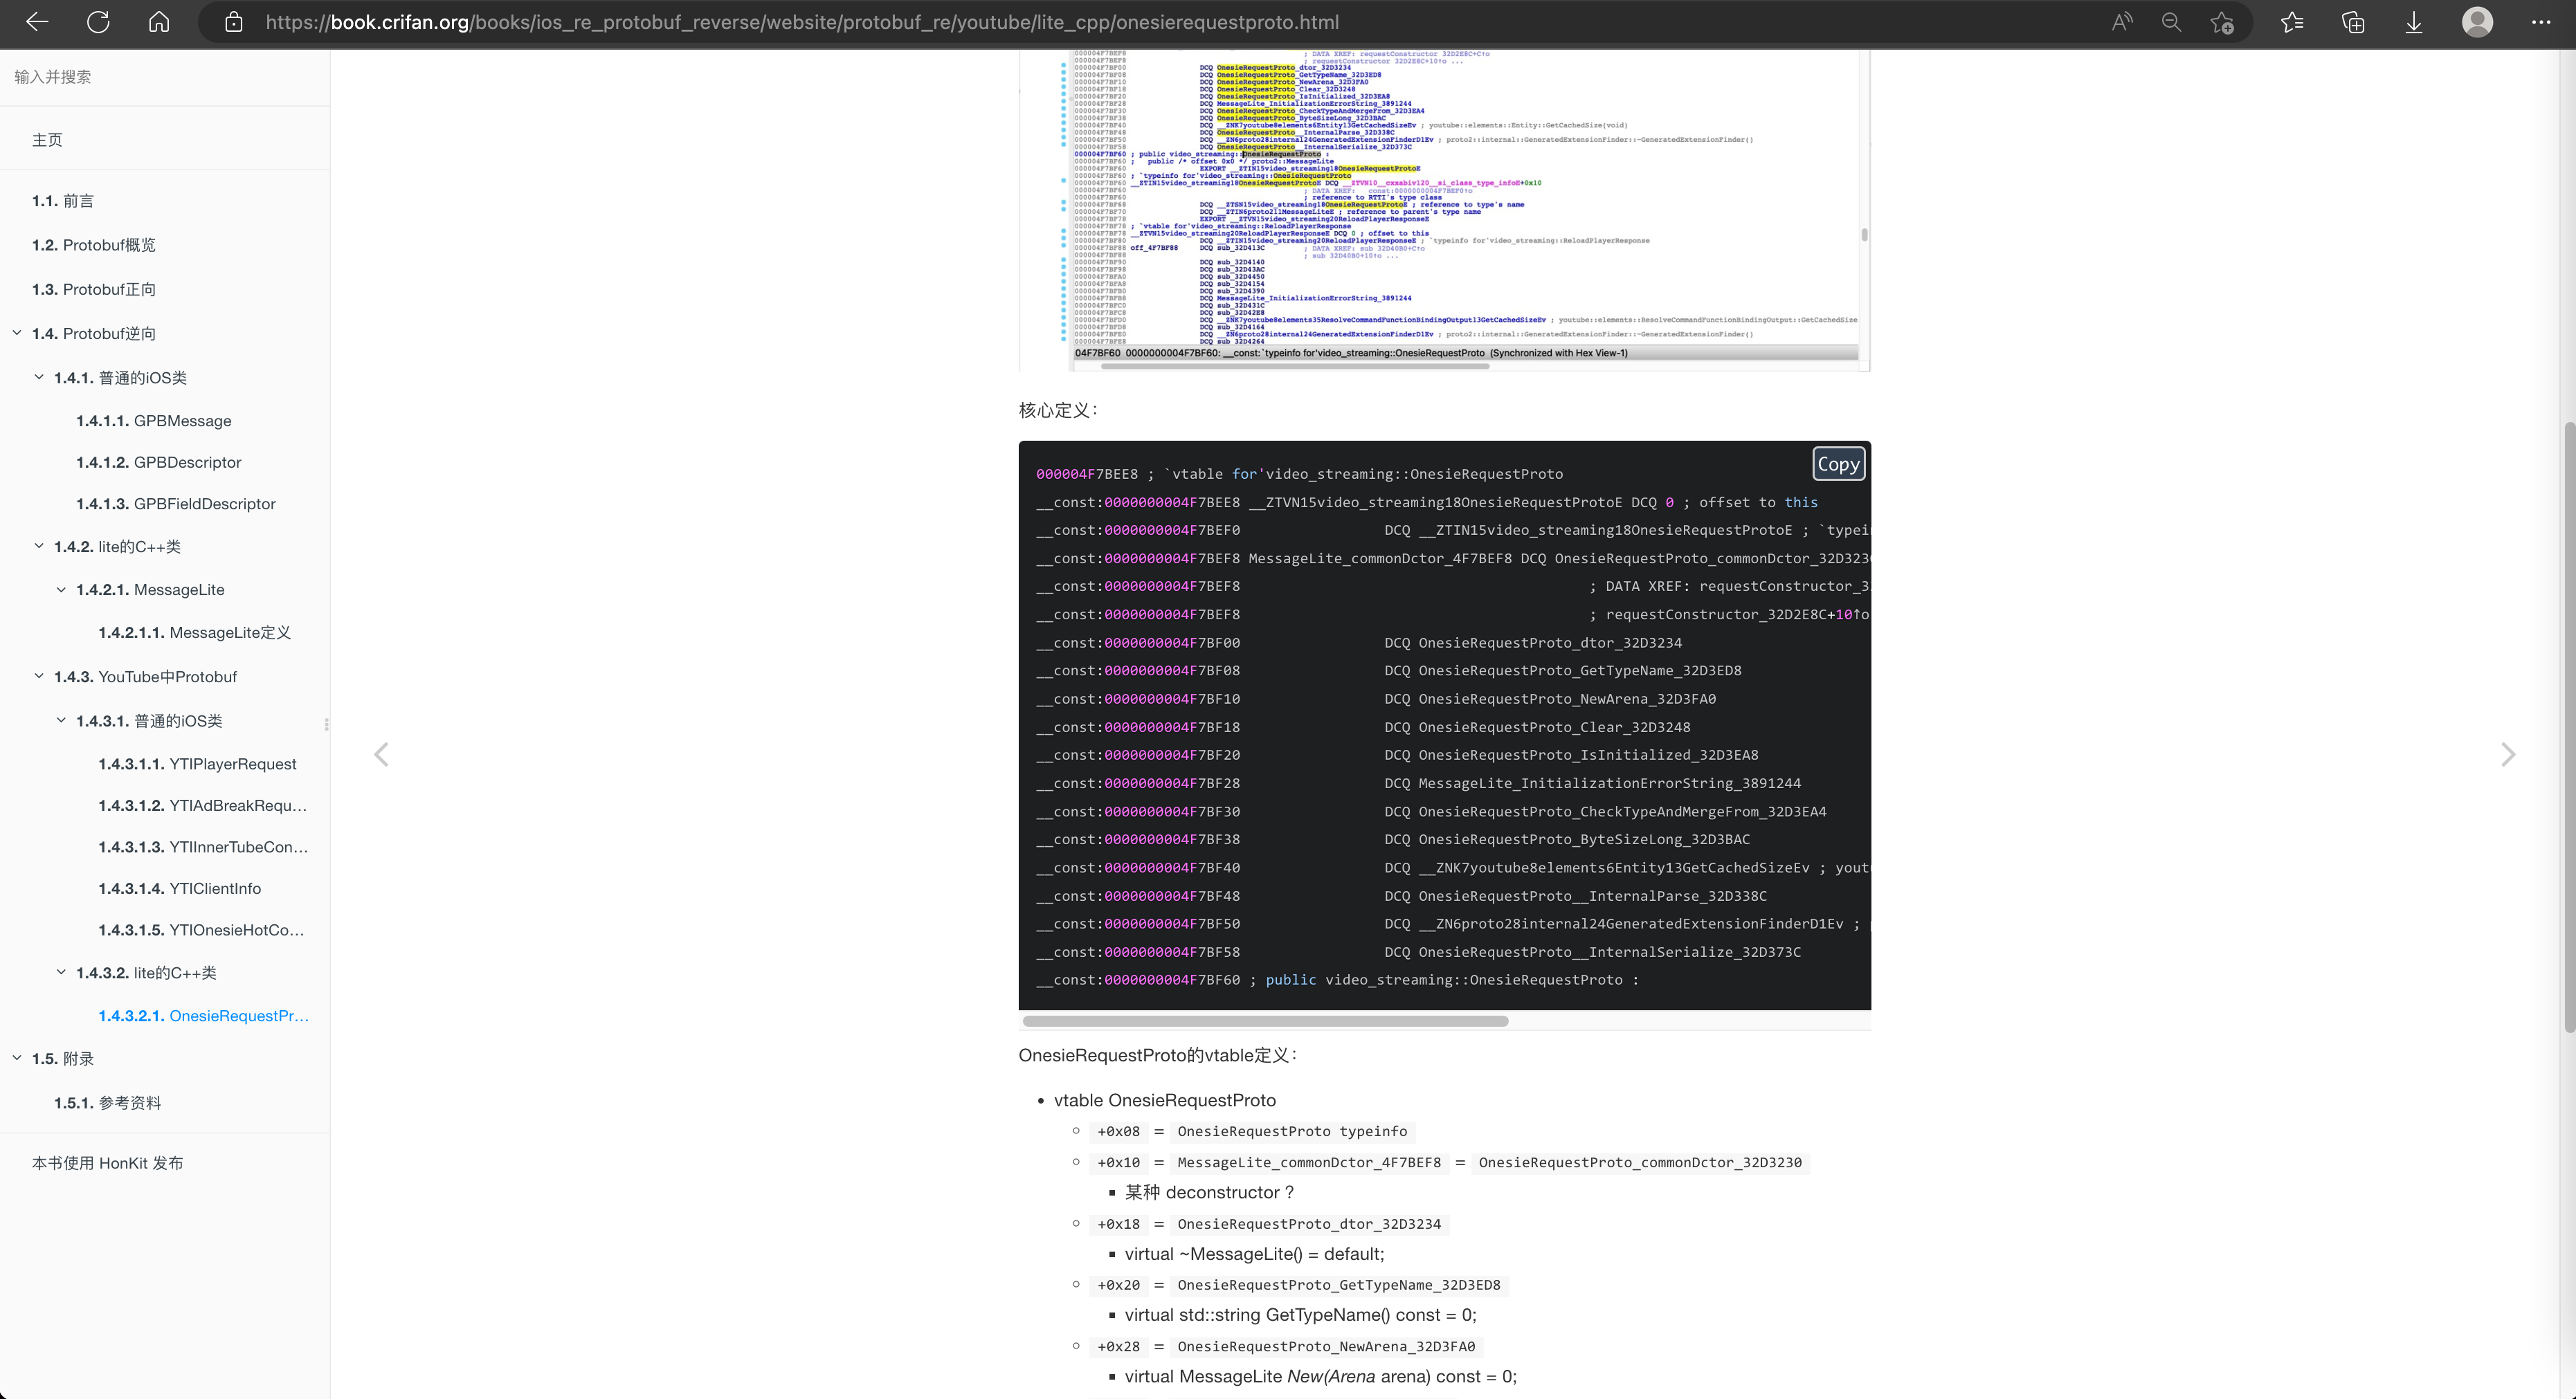Add page to favorites star icon

tap(2222, 22)
